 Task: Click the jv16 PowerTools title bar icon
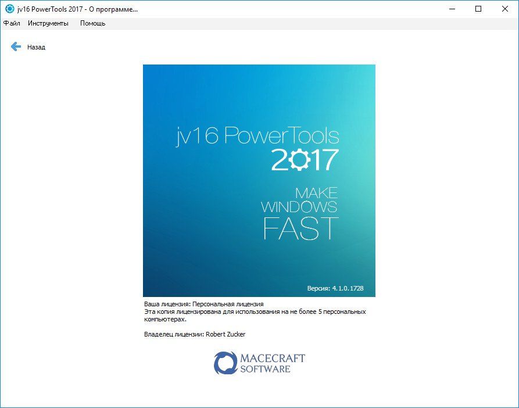(10, 9)
